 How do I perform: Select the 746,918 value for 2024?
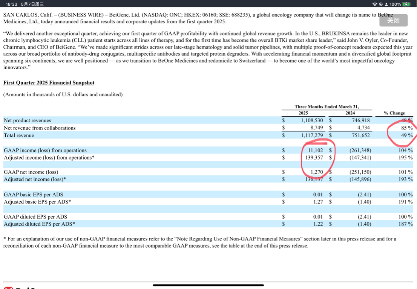[361, 120]
